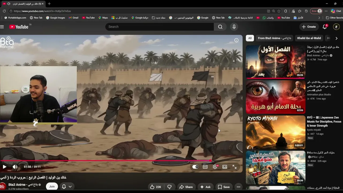Screen dimensions: 343x193
Task: Open browser extensions puzzle icon
Action: (x=286, y=11)
